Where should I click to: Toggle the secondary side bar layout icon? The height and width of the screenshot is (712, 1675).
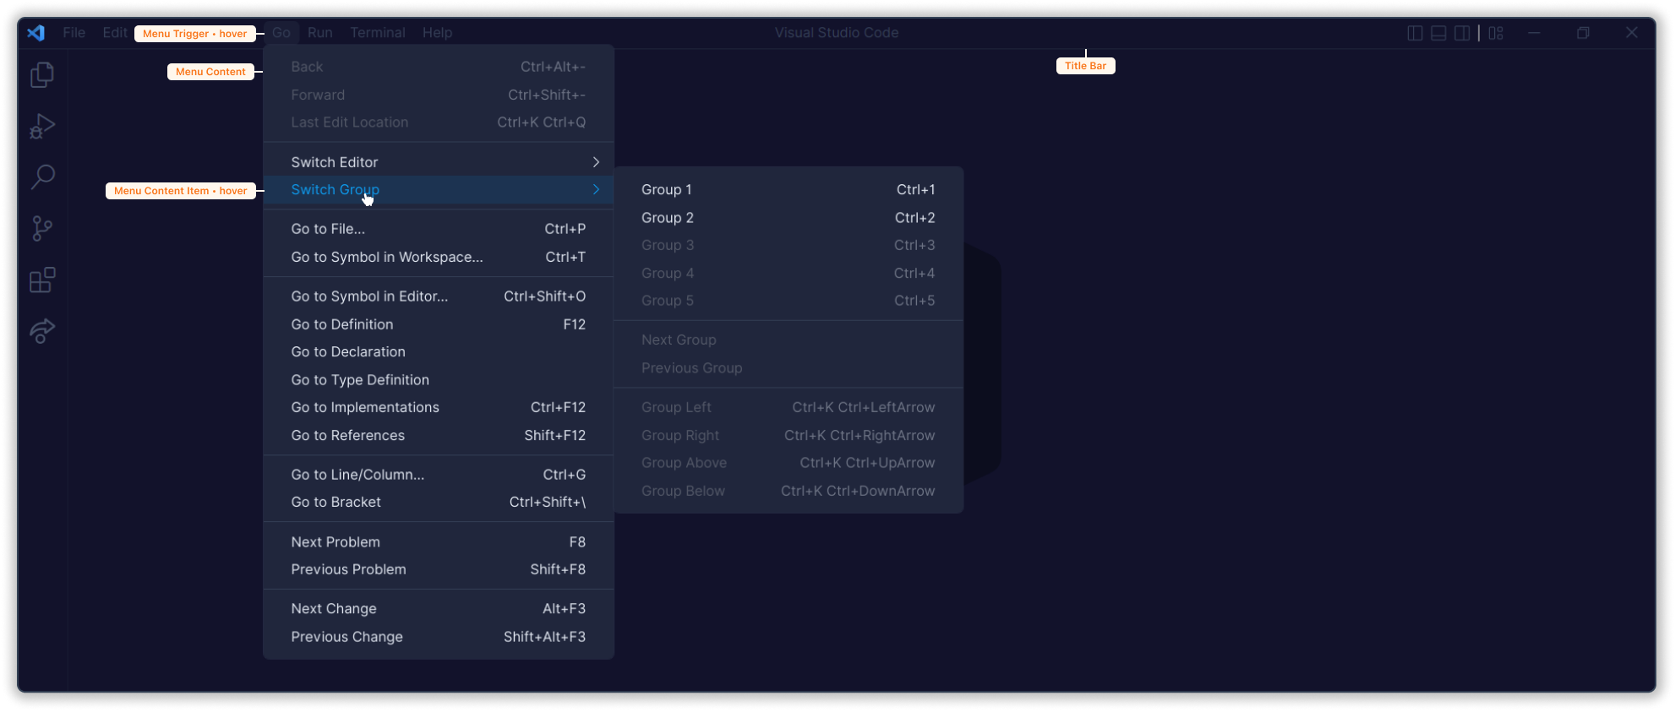coord(1462,33)
